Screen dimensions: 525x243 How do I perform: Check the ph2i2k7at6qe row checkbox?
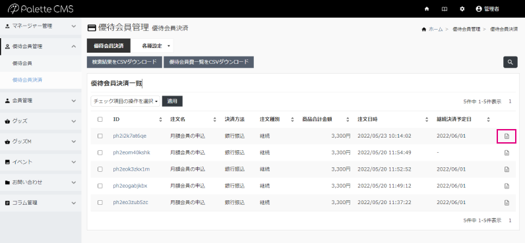100,136
